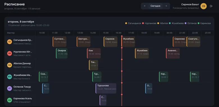Go to previous day arrow
Viewport: 219px width, 107px height.
145,6
